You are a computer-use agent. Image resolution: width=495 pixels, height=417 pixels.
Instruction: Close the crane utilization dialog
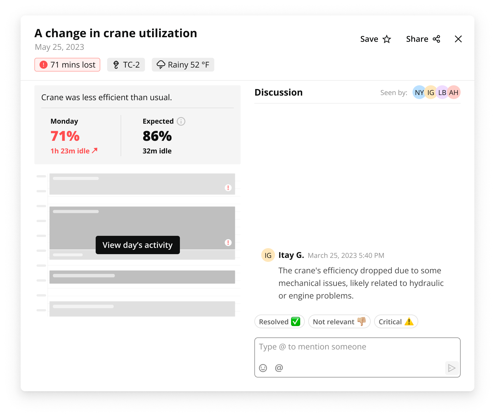(458, 39)
